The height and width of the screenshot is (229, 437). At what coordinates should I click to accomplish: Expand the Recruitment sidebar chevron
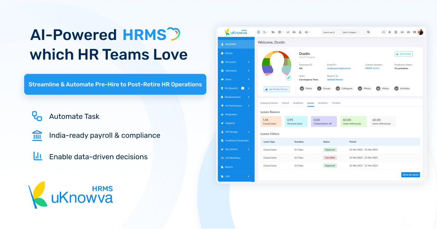[x=249, y=149]
